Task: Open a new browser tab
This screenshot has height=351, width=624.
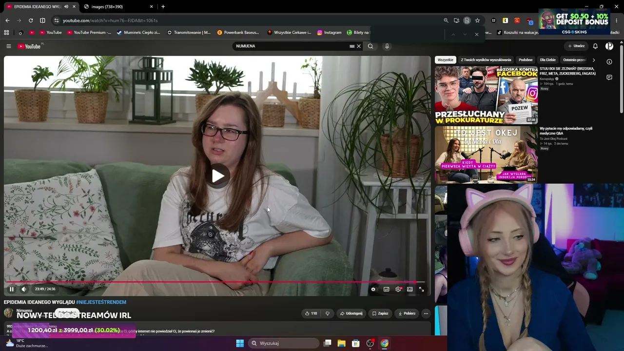Action: pyautogui.click(x=163, y=7)
